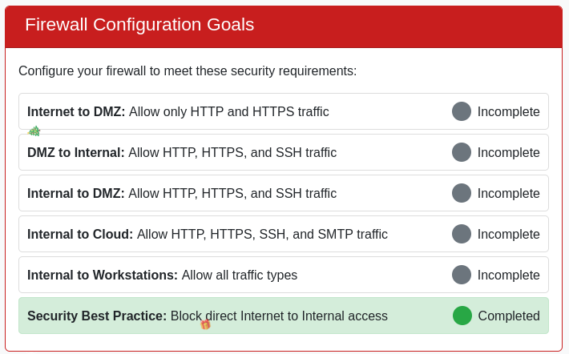Select the Internal to Workstations goal text

coord(163,275)
